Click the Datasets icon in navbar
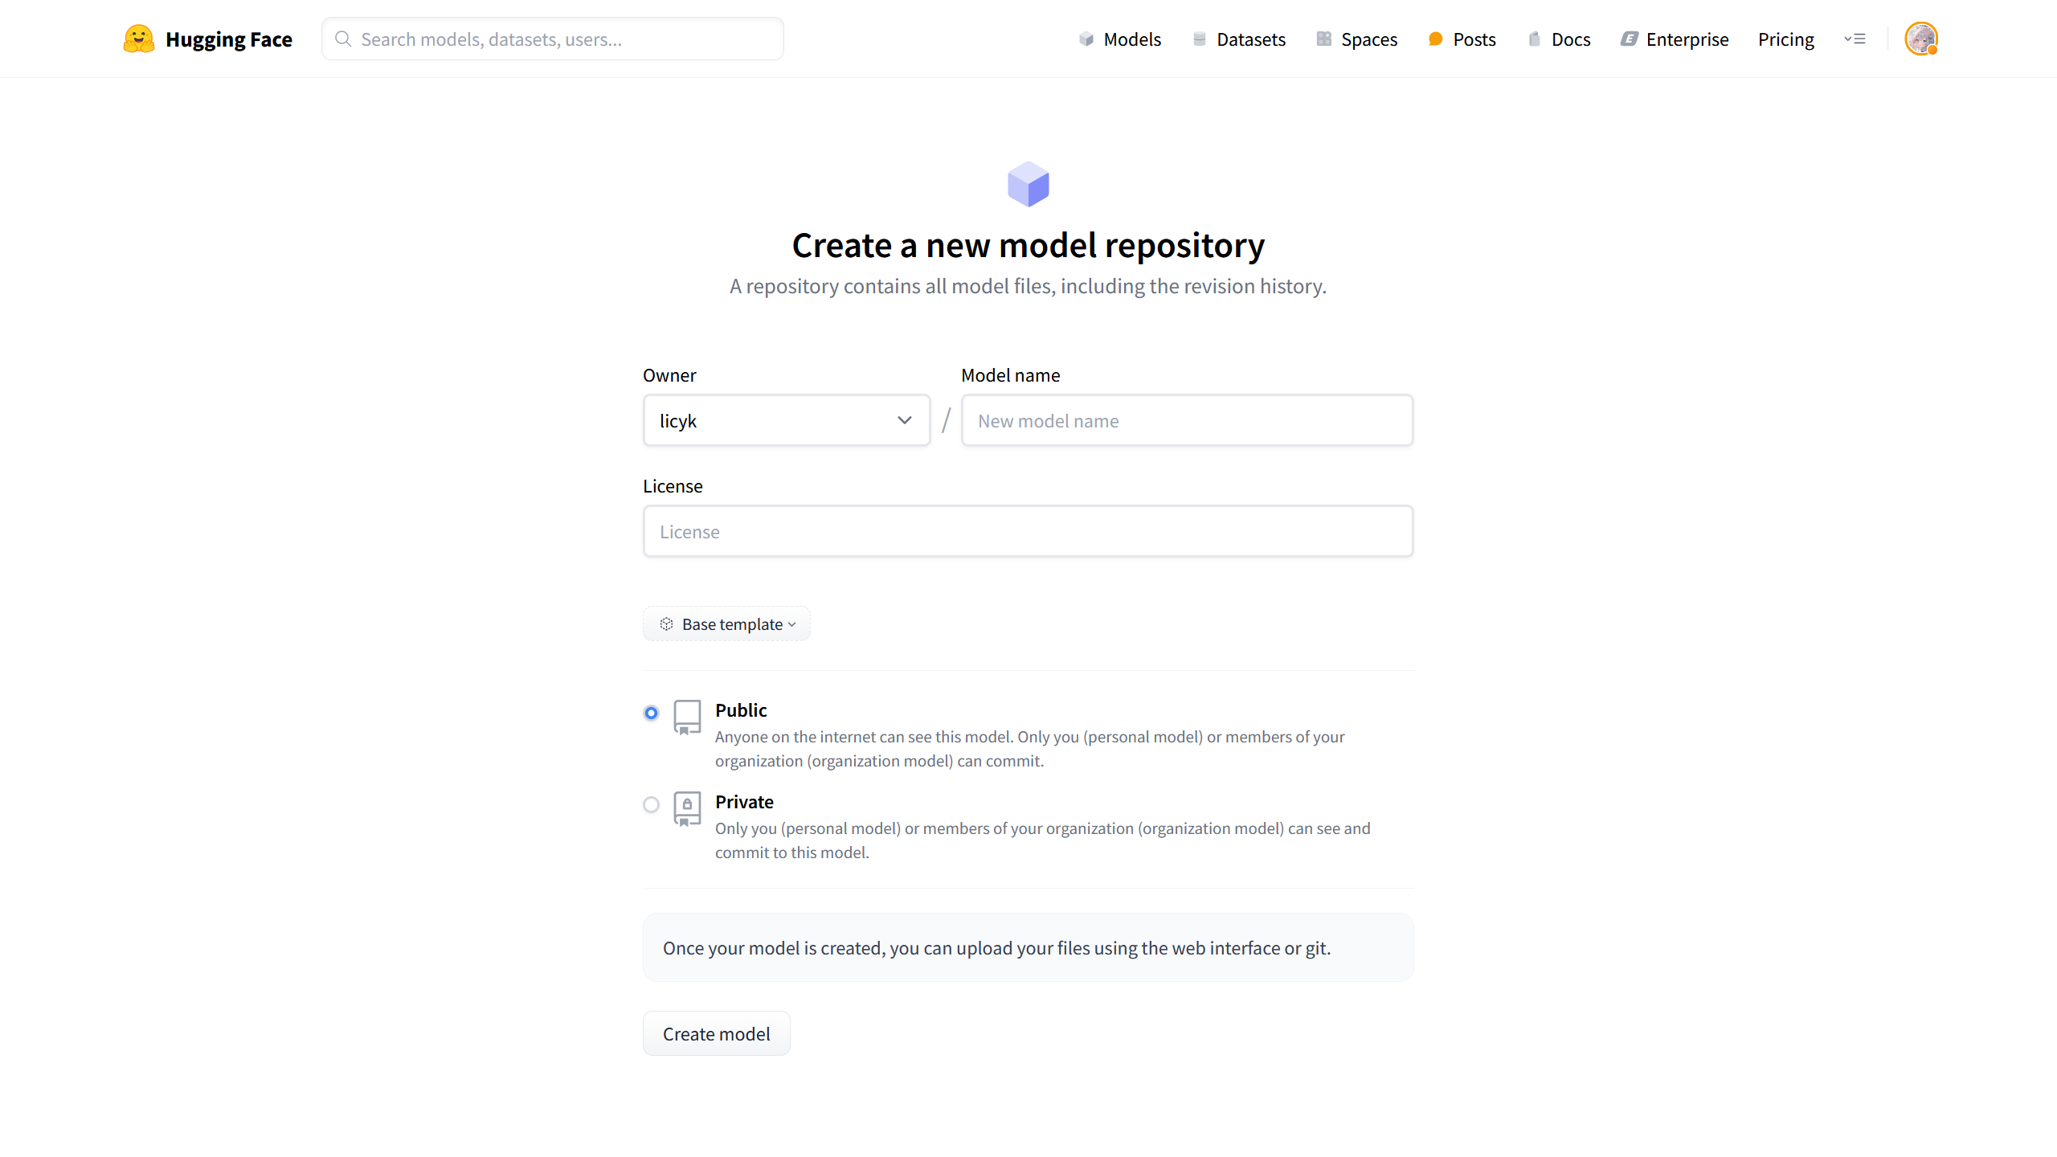Screen dimensions: 2057x1157 [x=1199, y=39]
